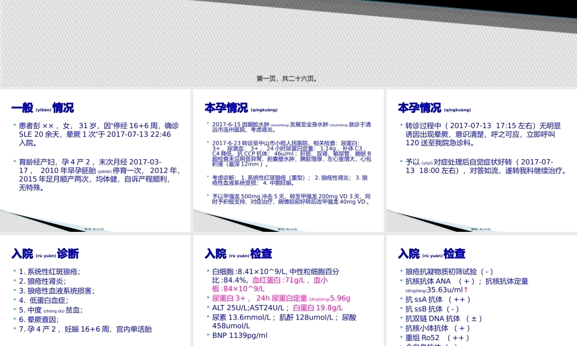
Task: Click the 第一页，共二十六页 page label
Action: coord(287,77)
